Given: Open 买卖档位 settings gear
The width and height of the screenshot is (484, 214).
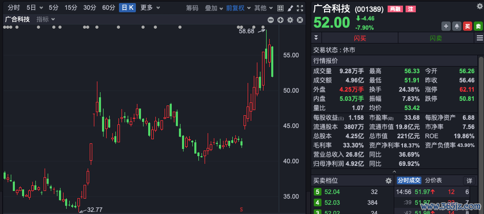Looking at the screenshot, I should click(x=388, y=181).
